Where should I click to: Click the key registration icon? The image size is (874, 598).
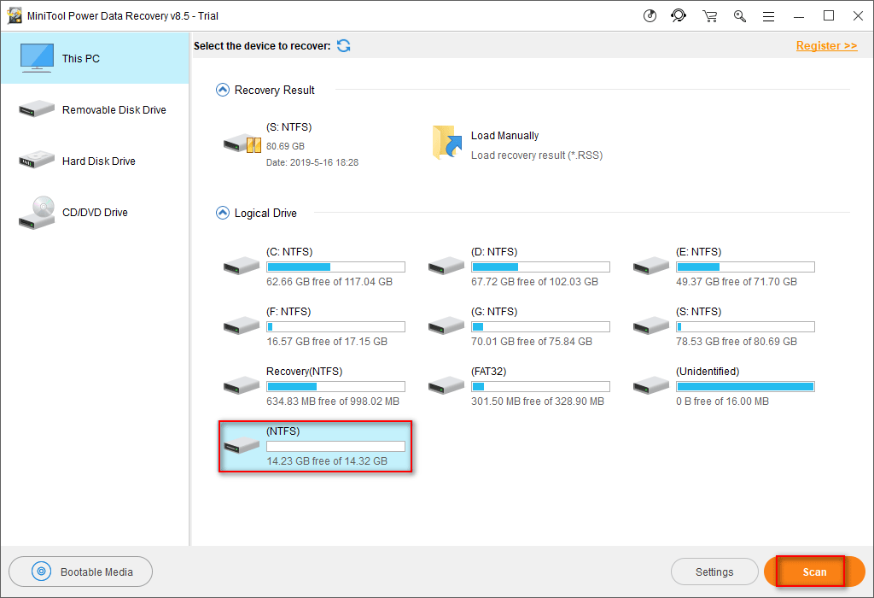(x=740, y=16)
